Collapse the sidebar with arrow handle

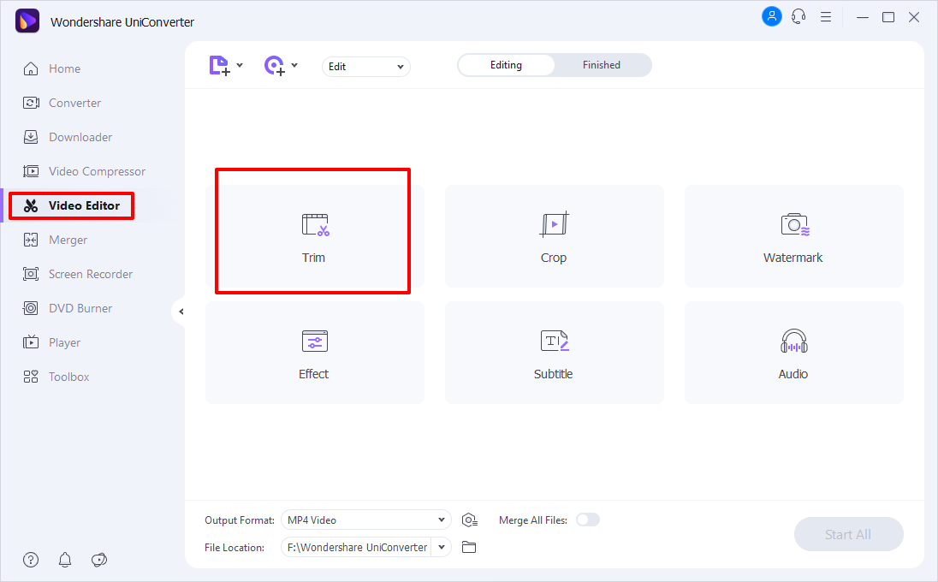(x=180, y=311)
